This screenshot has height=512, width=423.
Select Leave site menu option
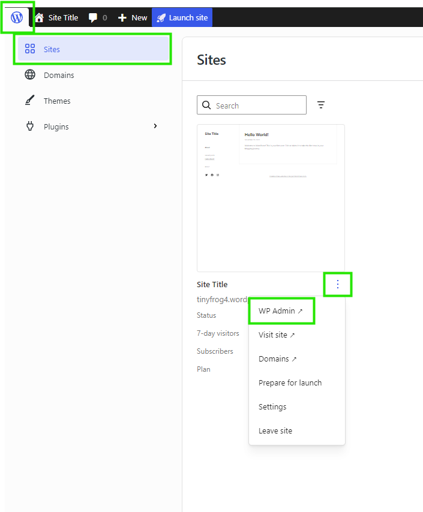275,430
